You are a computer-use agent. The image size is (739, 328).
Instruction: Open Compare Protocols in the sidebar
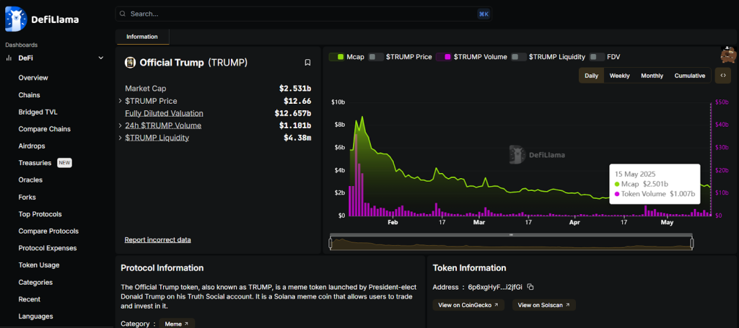tap(48, 231)
